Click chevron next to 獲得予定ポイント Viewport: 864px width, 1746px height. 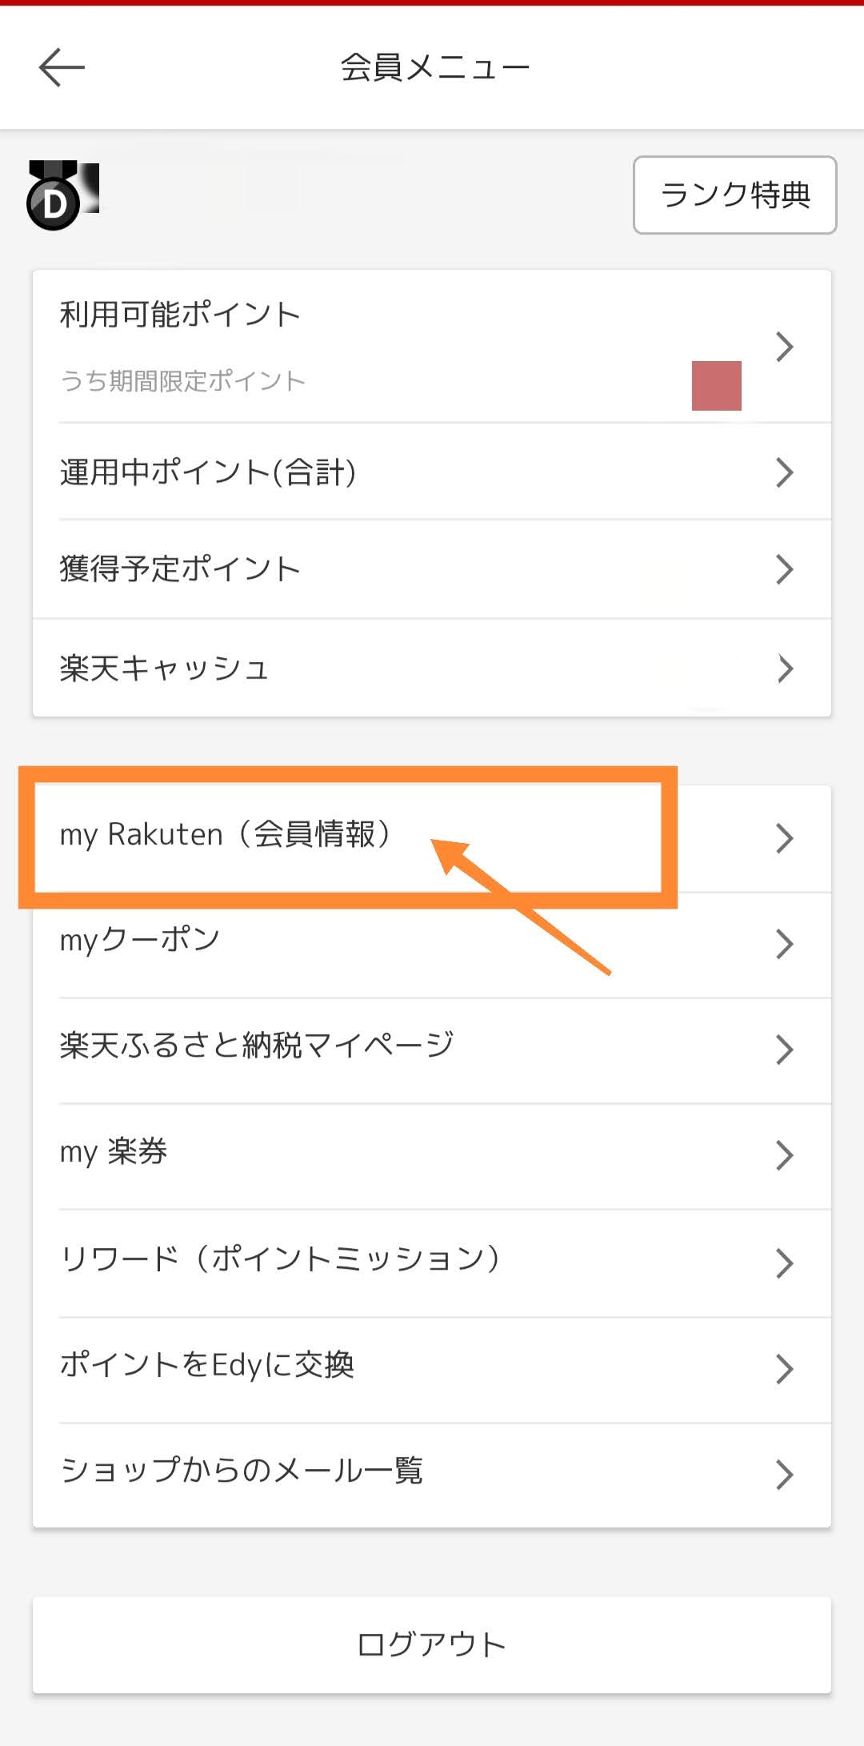click(x=784, y=570)
